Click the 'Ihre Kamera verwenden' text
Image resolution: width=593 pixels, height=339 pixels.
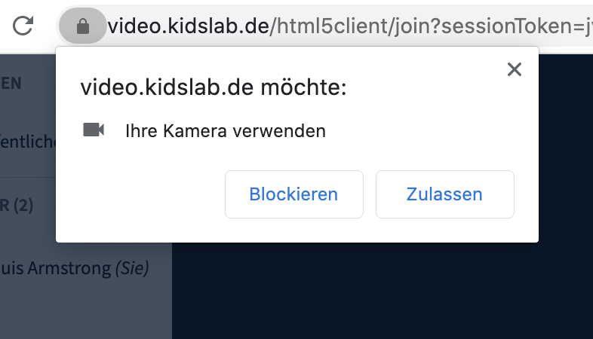(225, 131)
